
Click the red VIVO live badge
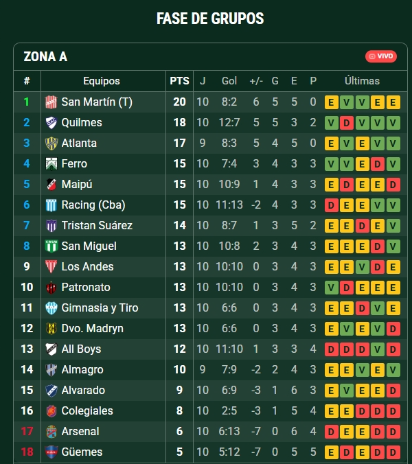[381, 56]
